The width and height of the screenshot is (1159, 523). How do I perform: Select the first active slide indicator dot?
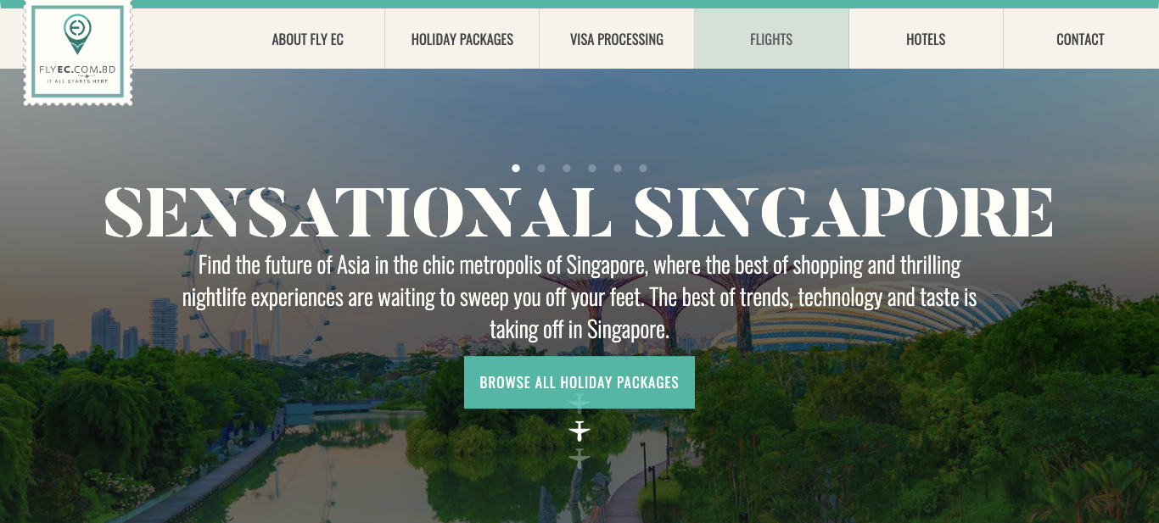click(x=516, y=168)
